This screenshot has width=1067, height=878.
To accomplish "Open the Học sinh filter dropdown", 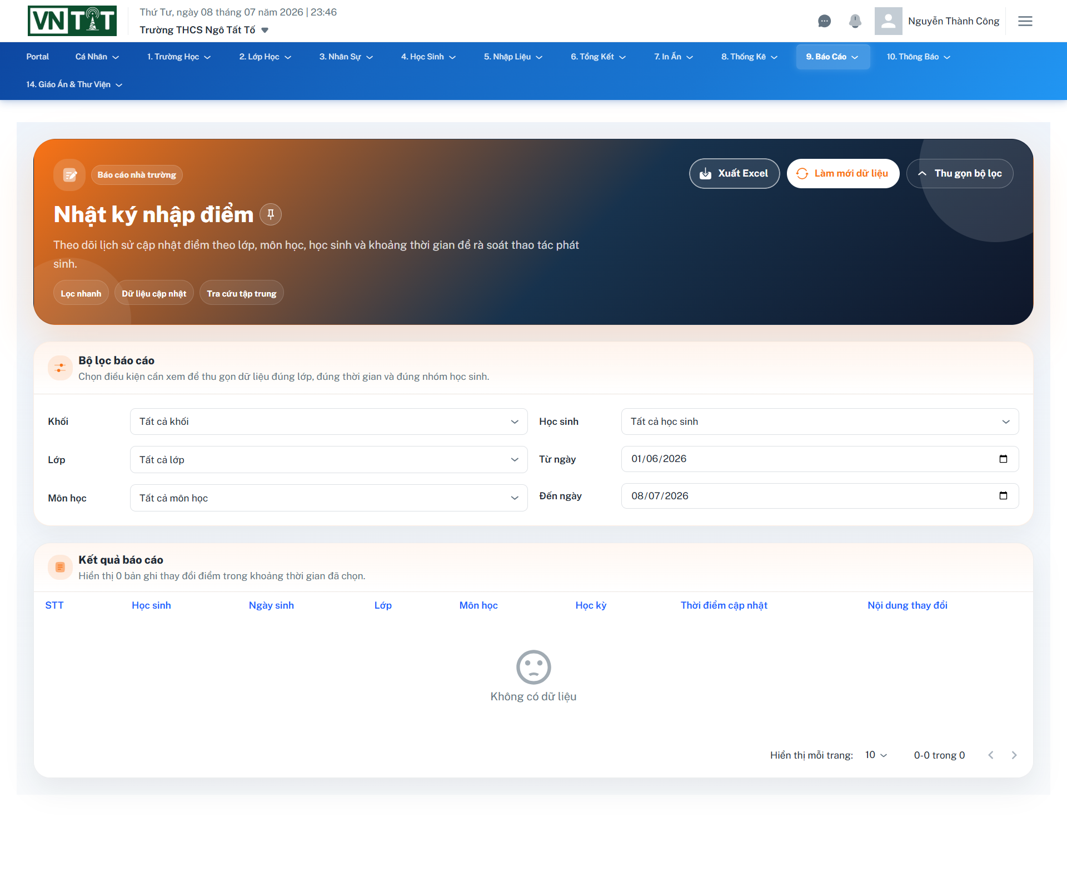I will point(820,422).
